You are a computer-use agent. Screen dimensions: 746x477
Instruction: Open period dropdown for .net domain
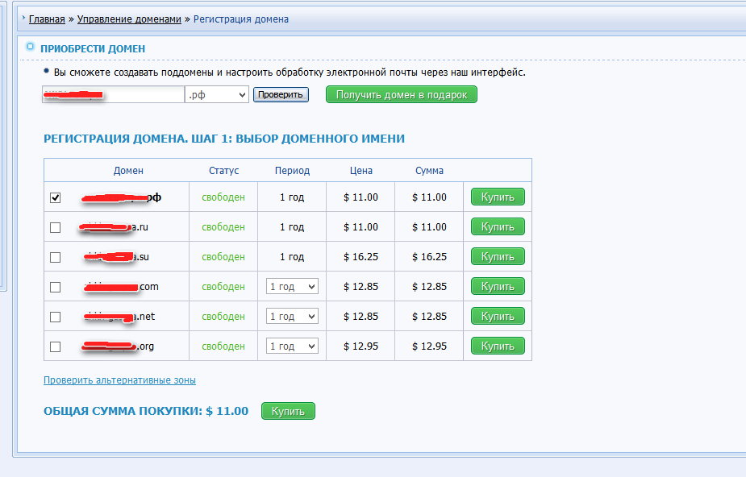pos(292,317)
